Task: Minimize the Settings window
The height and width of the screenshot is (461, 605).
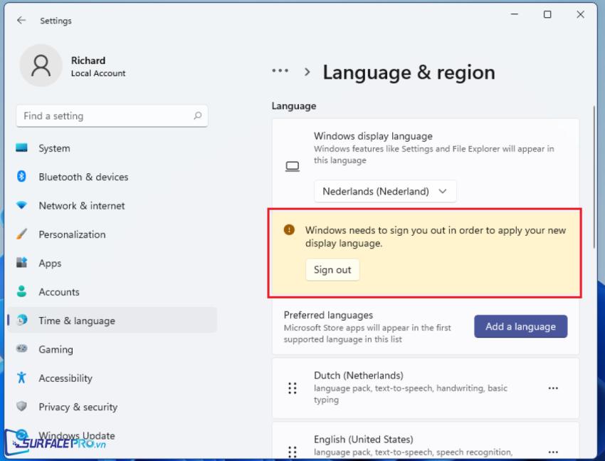Action: 515,14
